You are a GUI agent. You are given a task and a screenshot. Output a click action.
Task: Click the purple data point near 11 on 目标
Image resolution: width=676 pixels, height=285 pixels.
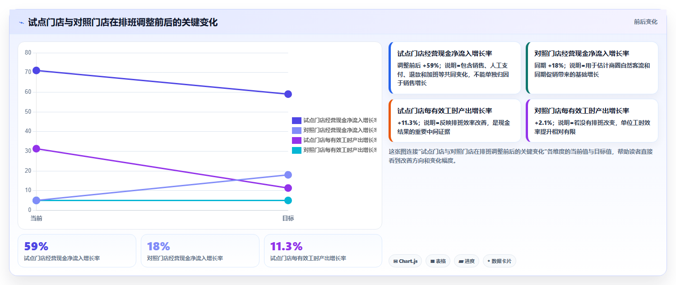[x=288, y=188]
